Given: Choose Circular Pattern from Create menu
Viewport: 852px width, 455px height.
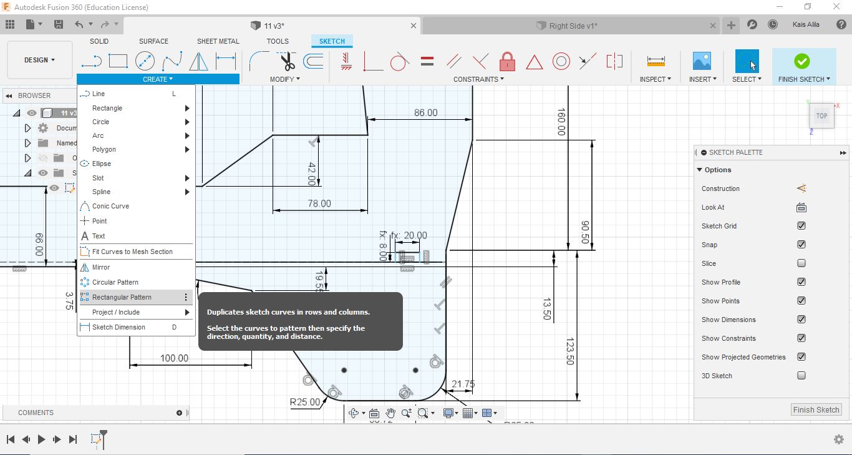Looking at the screenshot, I should pos(115,282).
